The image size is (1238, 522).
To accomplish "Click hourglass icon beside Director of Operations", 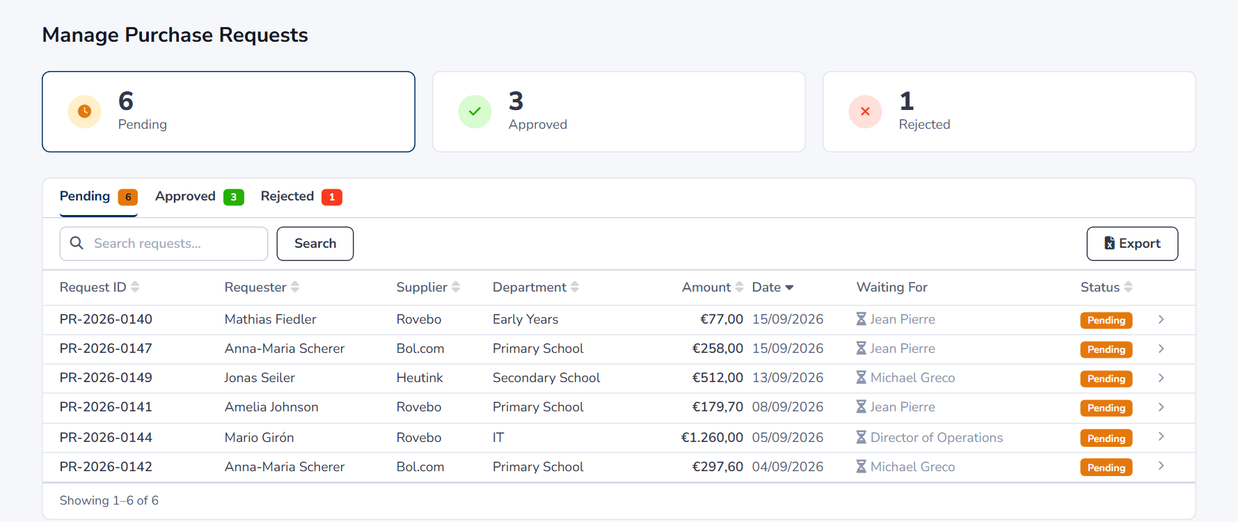I will pyautogui.click(x=861, y=437).
